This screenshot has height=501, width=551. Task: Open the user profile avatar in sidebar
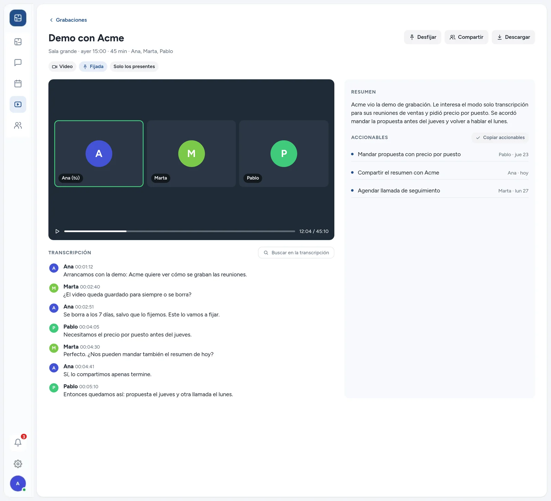tap(18, 483)
